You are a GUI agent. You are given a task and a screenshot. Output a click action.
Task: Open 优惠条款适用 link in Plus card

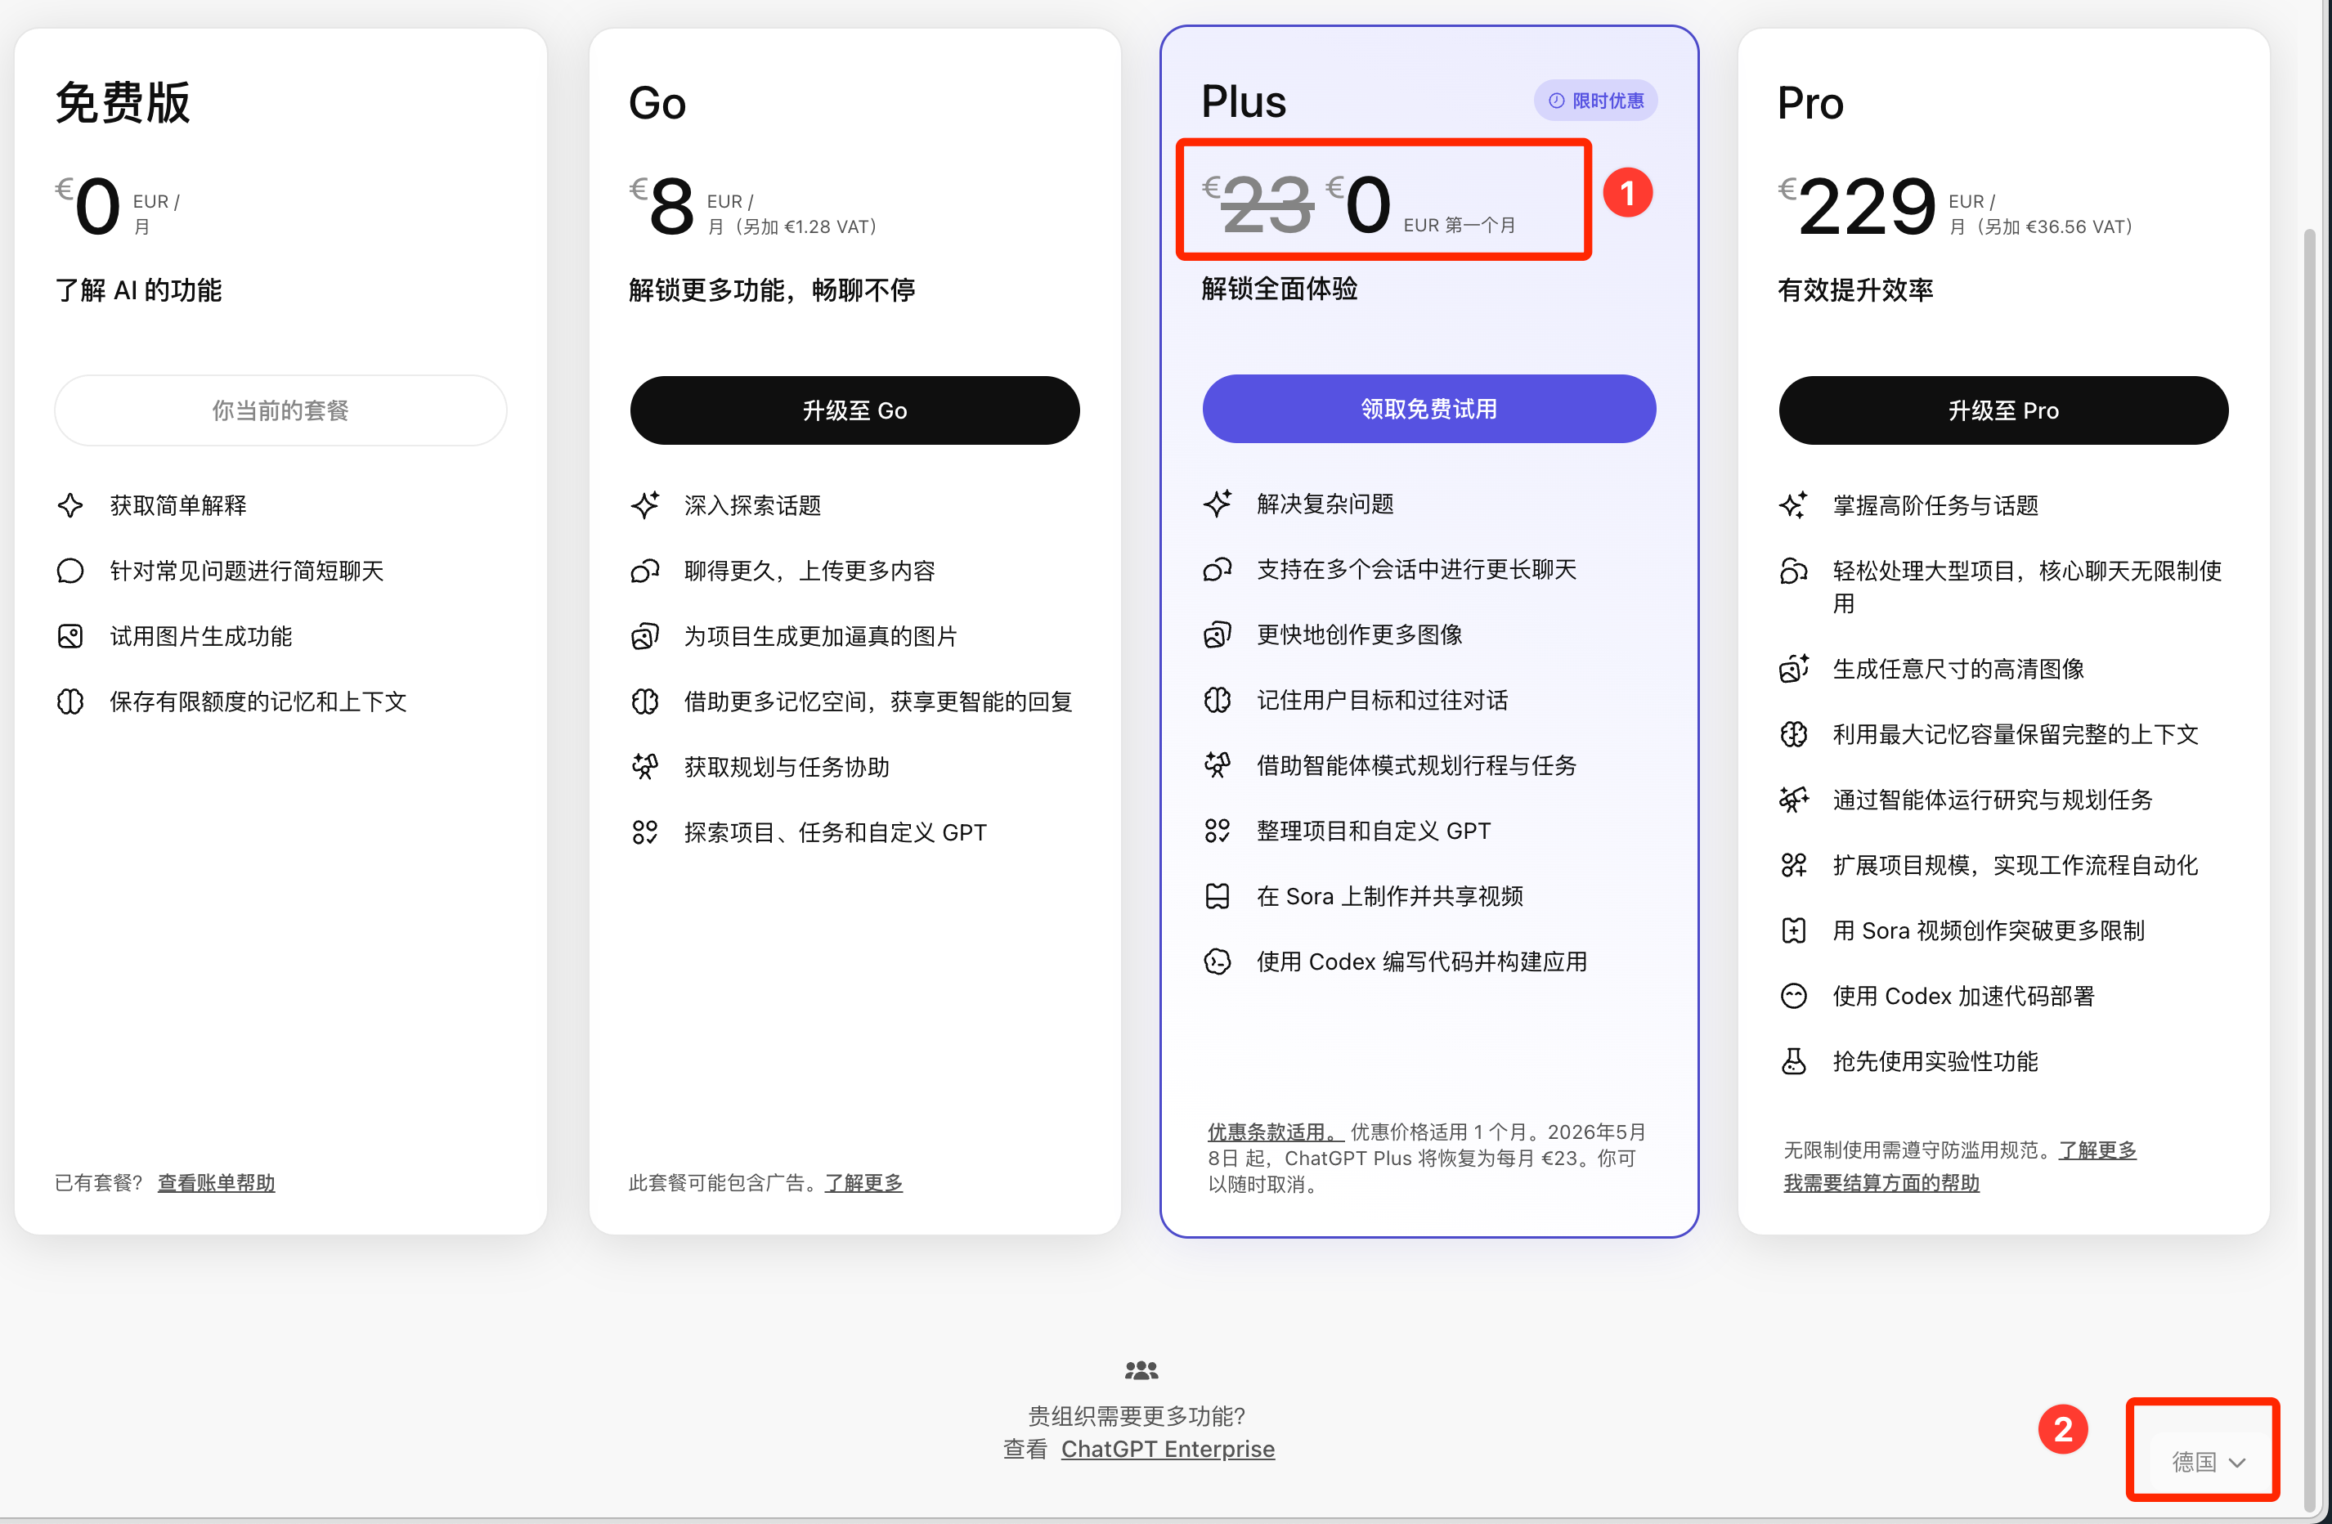click(x=1274, y=1132)
